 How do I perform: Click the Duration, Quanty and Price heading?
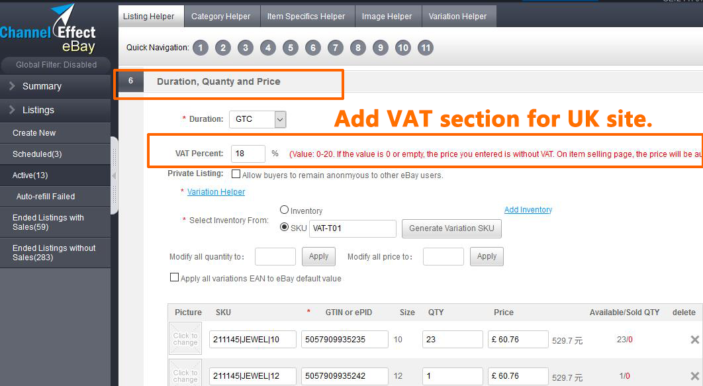pyautogui.click(x=219, y=81)
